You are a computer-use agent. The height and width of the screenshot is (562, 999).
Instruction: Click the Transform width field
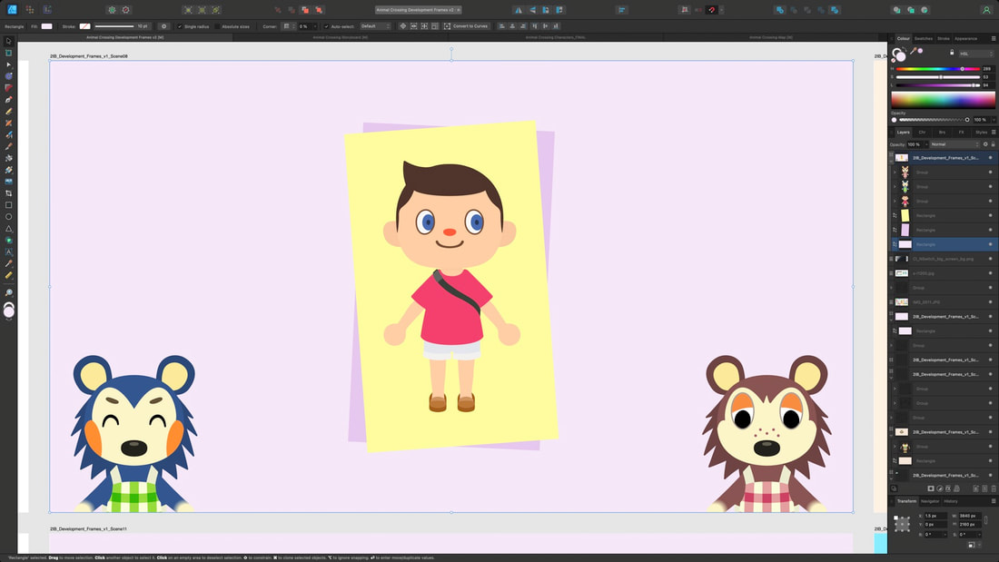968,516
